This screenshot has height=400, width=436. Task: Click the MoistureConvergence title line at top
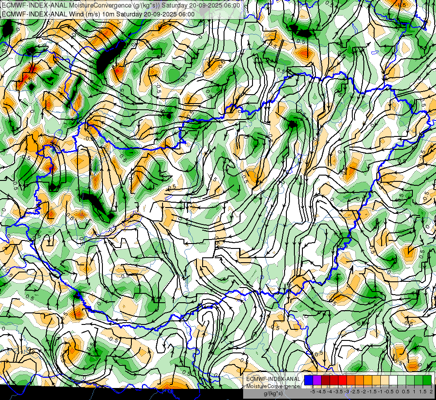pyautogui.click(x=121, y=5)
